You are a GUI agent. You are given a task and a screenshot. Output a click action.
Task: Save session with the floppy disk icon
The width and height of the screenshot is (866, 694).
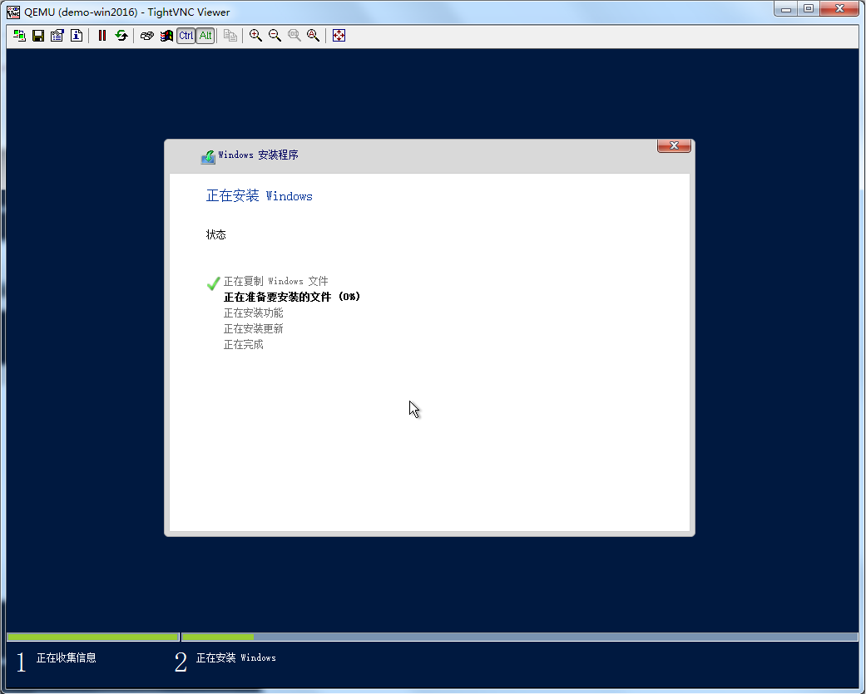pyautogui.click(x=38, y=36)
